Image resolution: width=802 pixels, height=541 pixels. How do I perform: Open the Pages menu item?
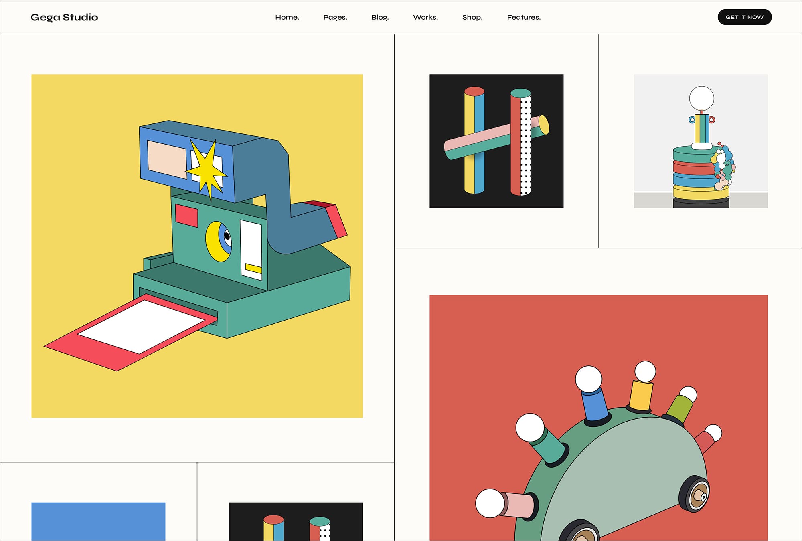pos(335,17)
